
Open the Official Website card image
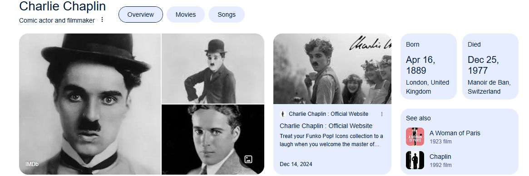332,69
